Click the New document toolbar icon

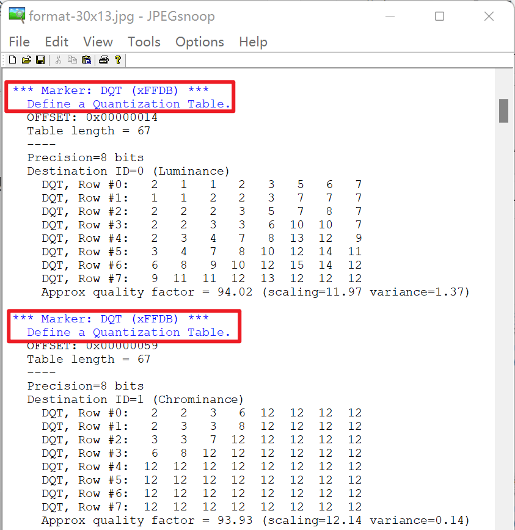click(x=12, y=60)
